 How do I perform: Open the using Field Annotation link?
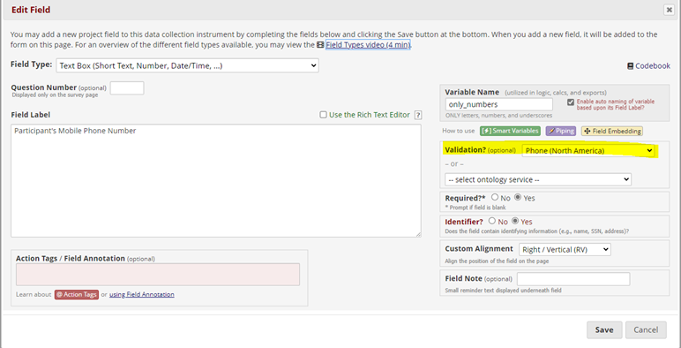(x=142, y=294)
